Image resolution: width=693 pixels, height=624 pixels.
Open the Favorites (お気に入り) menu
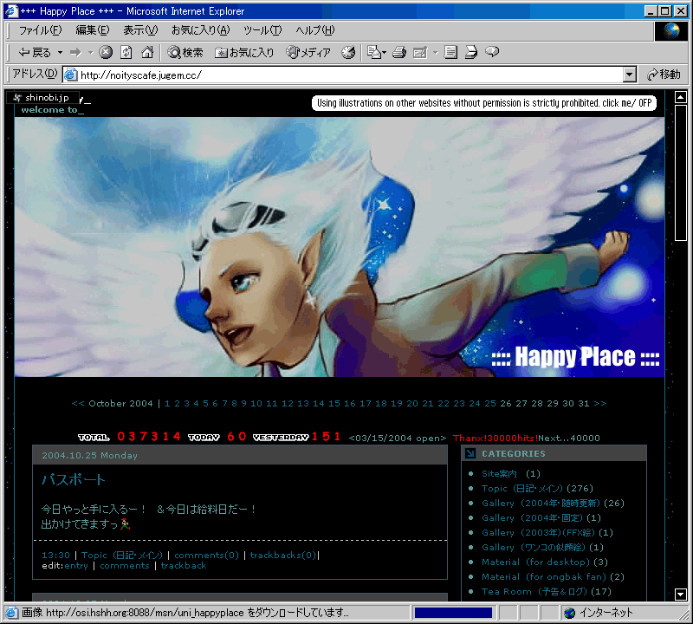coord(201,30)
